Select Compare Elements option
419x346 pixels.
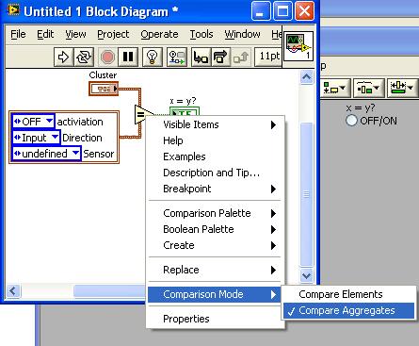tap(348, 294)
